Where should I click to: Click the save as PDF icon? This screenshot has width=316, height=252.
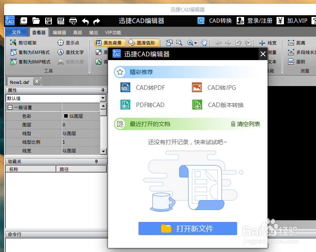[x=61, y=21]
